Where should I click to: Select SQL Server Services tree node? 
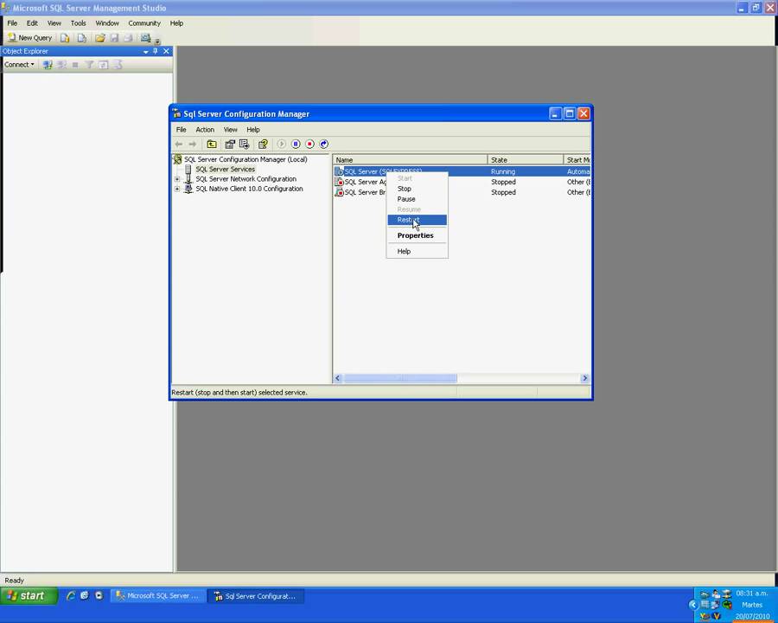(226, 170)
